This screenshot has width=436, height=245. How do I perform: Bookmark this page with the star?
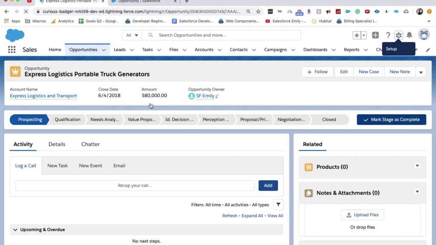tap(258, 11)
